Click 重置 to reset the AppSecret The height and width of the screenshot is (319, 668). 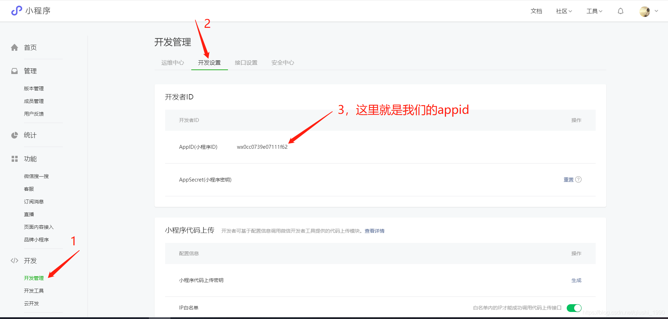tap(568, 179)
